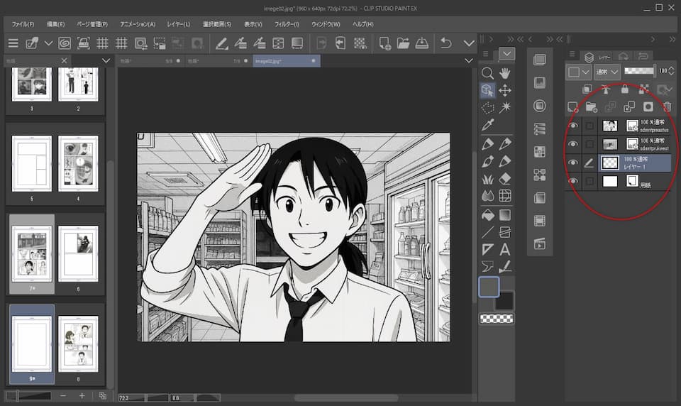Hide the topmost image layer
The image size is (681, 406).
[573, 126]
